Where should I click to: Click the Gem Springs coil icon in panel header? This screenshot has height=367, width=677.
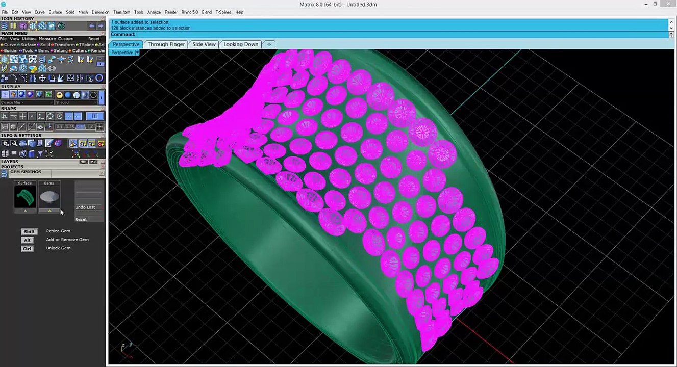pyautogui.click(x=5, y=173)
